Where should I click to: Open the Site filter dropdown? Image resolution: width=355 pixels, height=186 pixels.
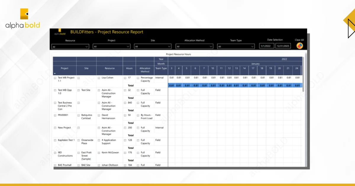[x=153, y=46]
